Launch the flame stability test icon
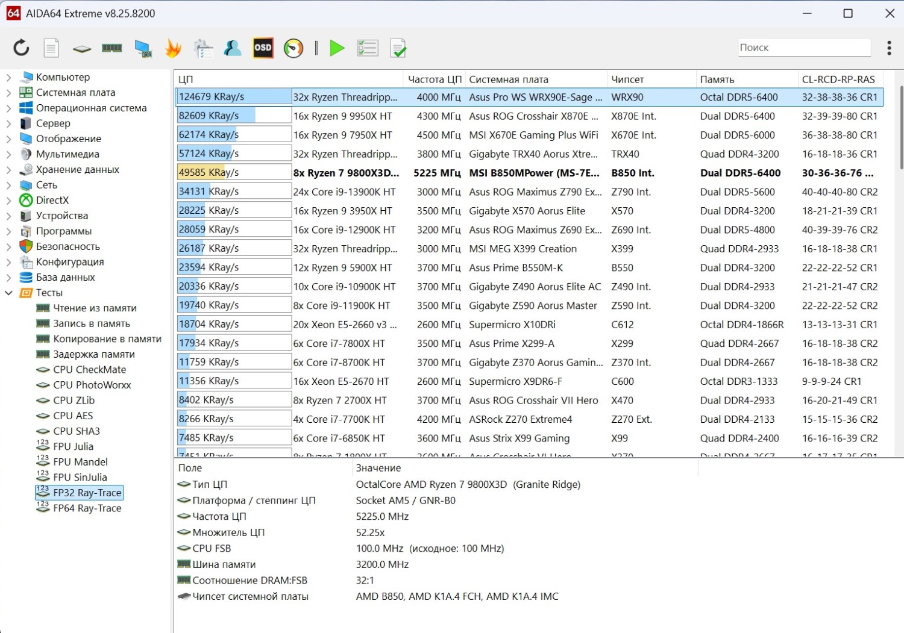 (x=173, y=48)
